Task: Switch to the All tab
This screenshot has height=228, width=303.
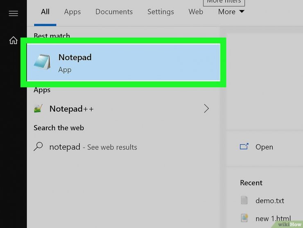Action: tap(45, 12)
